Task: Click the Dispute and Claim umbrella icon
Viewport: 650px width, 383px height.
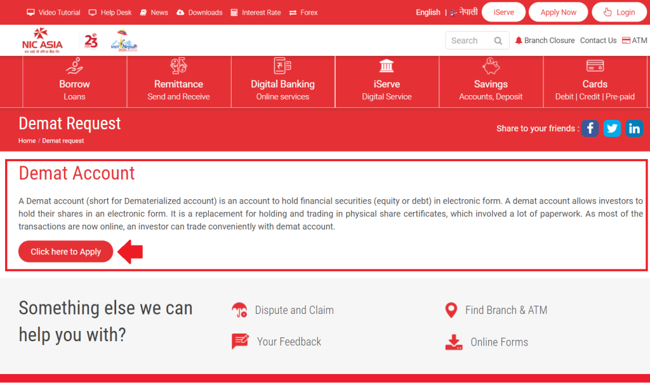Action: click(x=239, y=310)
